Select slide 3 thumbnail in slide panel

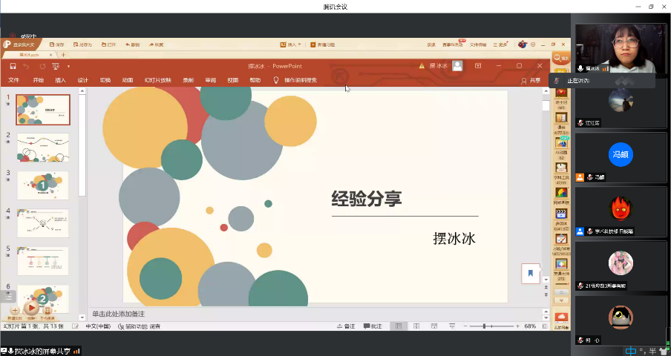[x=42, y=185]
